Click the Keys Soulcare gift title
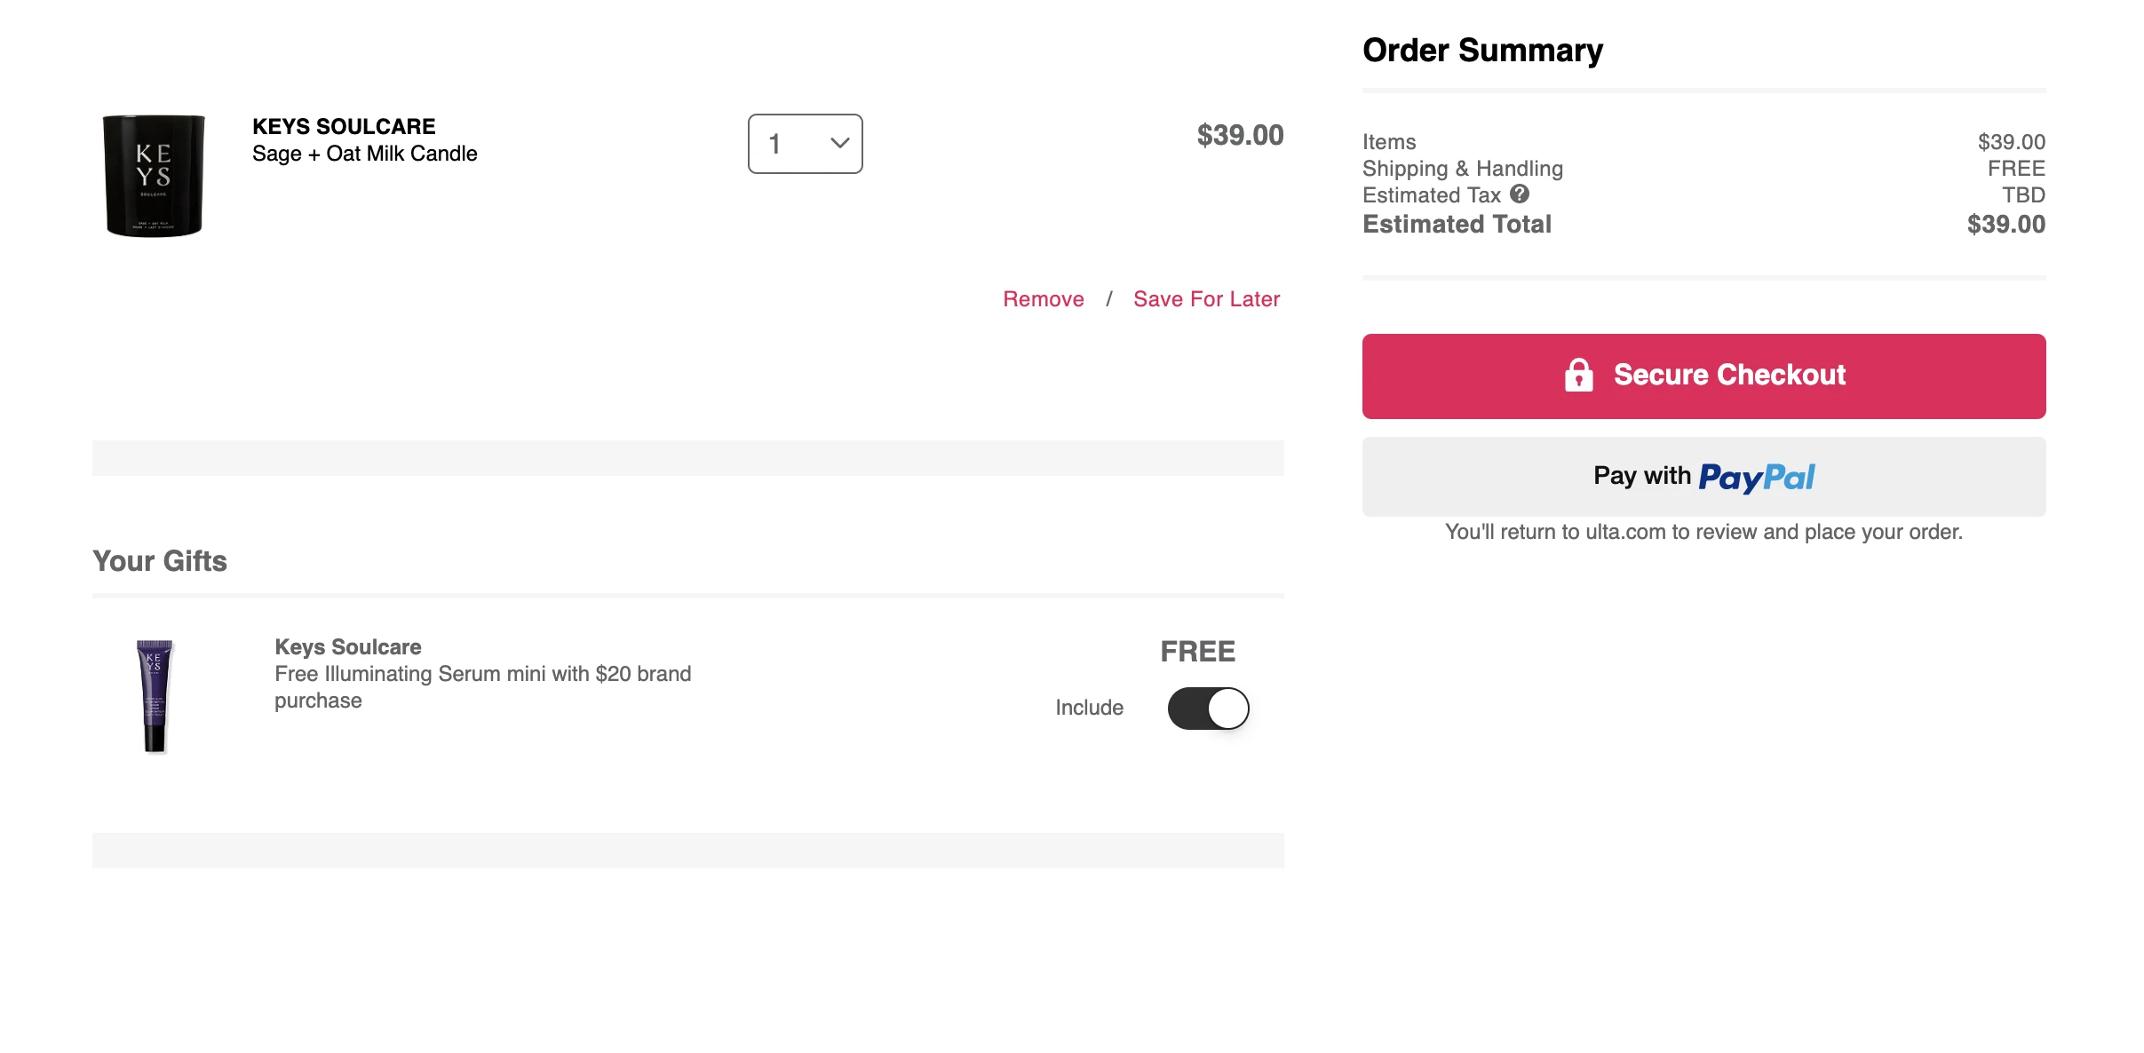This screenshot has width=2144, height=1053. tap(347, 647)
